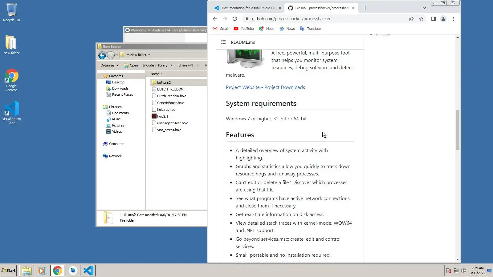493x277 pixels.
Task: Open the README table of contents icon
Action: (223, 42)
